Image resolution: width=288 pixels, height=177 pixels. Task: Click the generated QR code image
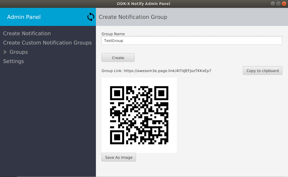pyautogui.click(x=139, y=115)
